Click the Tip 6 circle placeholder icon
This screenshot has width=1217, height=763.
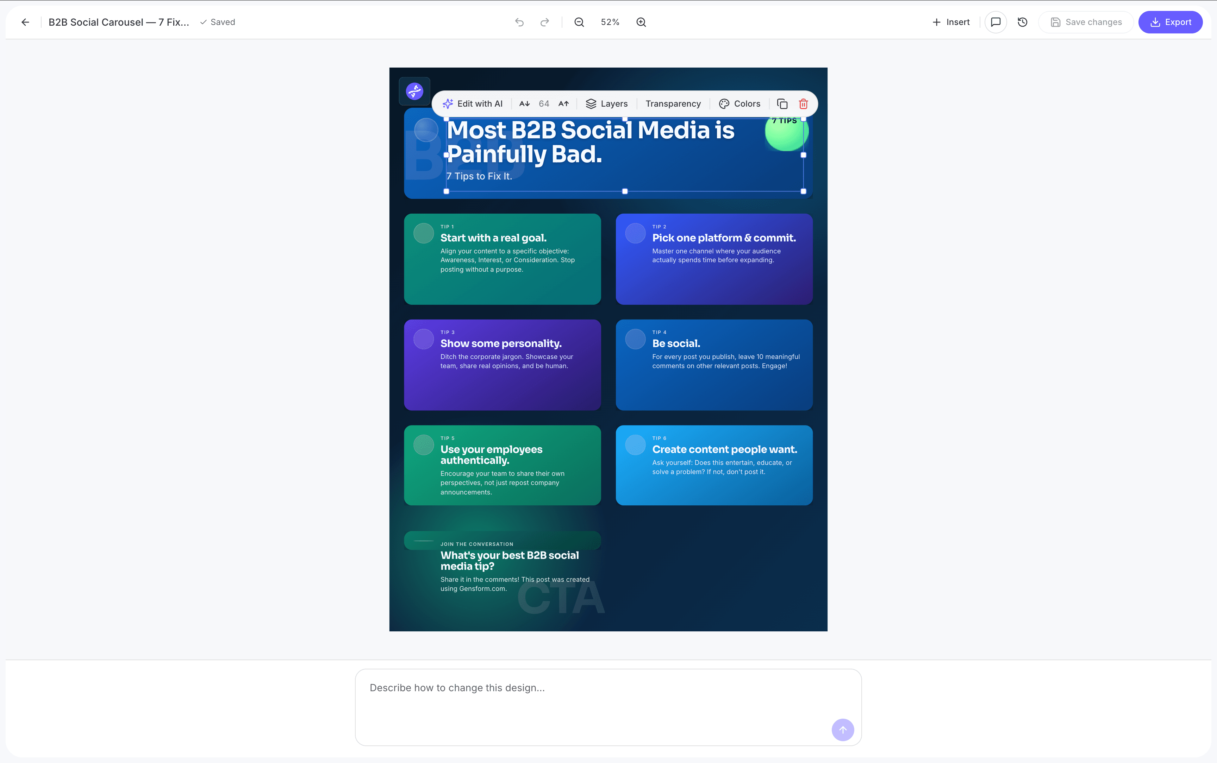click(x=636, y=445)
